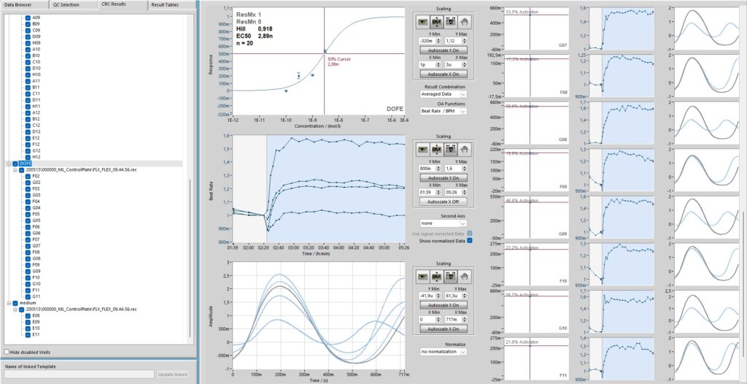Select the pan hand tool for Beat Rate graph
This screenshot has width=747, height=384.
[x=463, y=149]
